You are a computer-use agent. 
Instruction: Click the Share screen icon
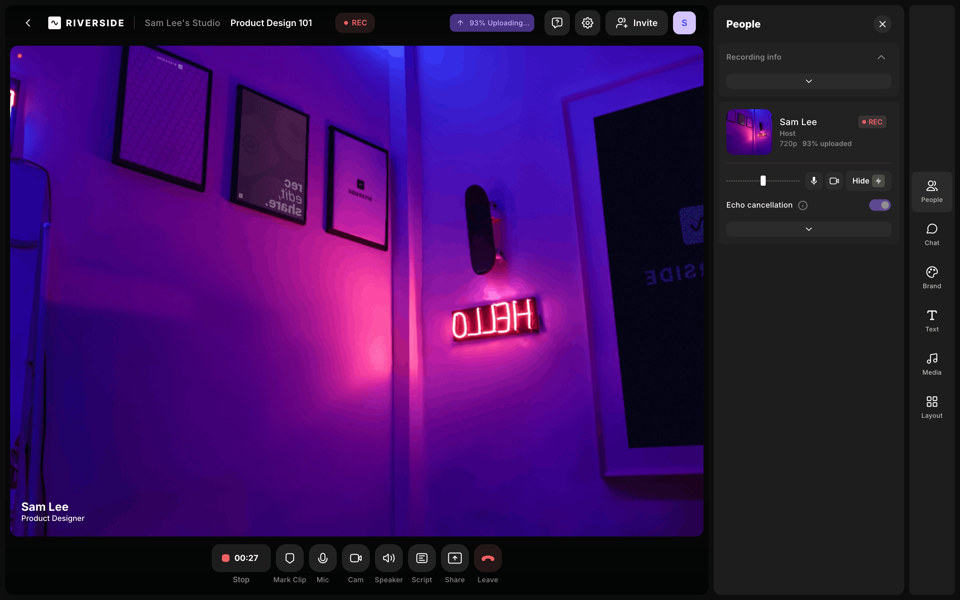(x=455, y=558)
